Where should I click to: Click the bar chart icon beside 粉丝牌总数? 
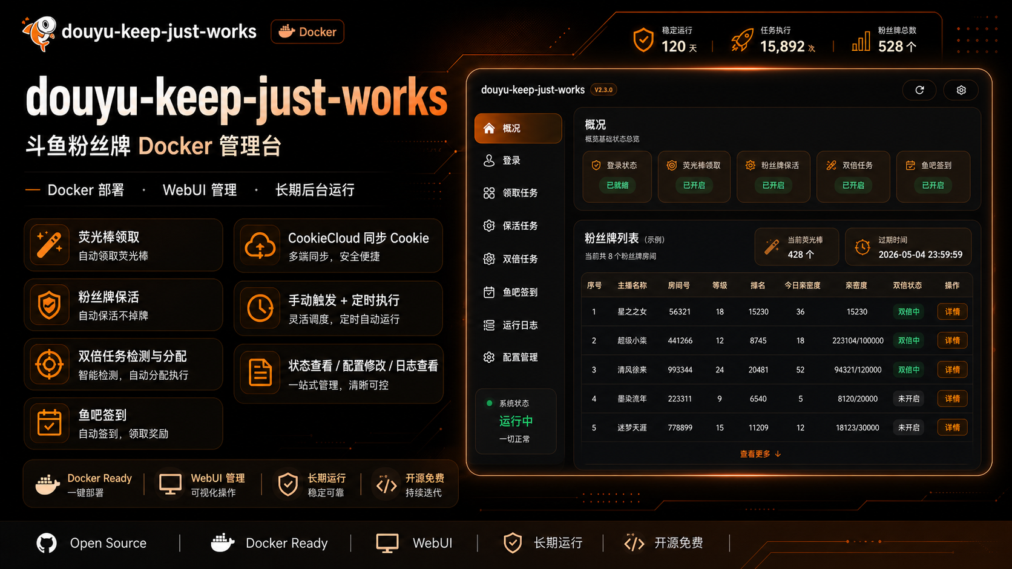click(x=861, y=41)
